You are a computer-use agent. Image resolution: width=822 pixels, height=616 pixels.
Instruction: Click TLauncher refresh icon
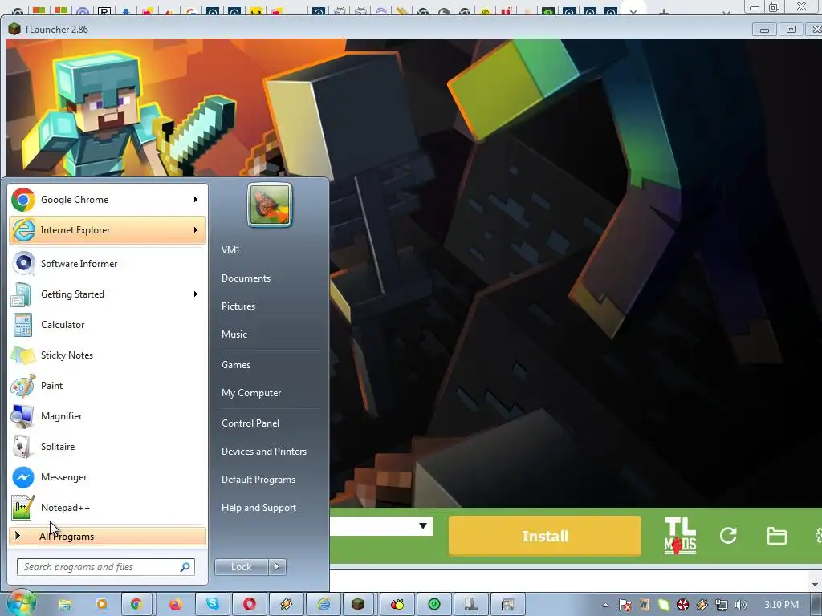coord(728,535)
